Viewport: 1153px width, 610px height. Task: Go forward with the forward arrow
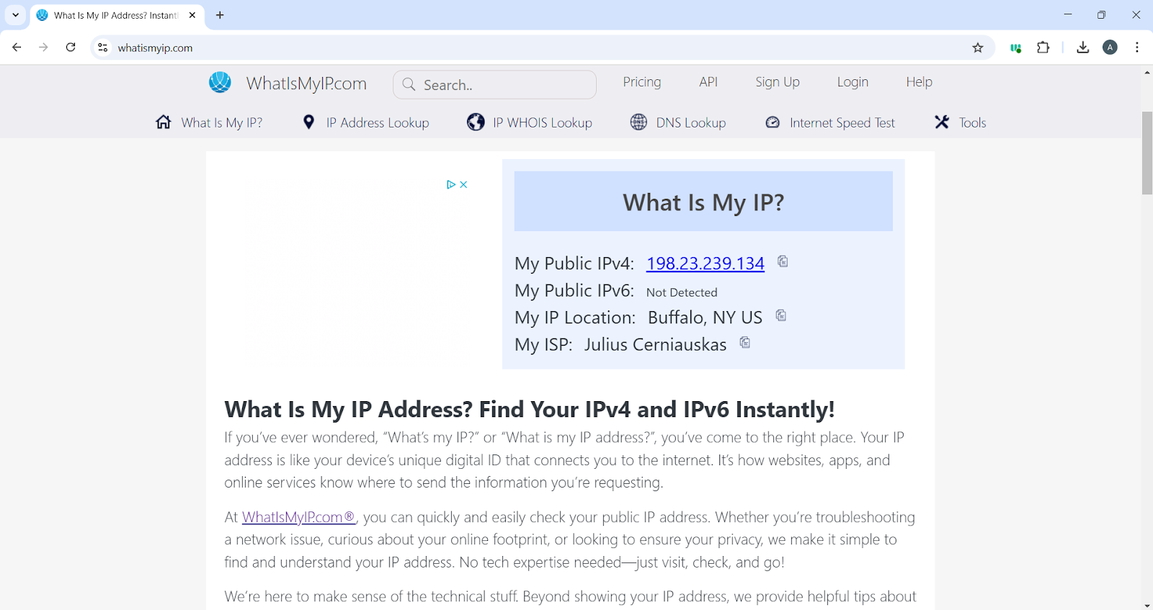pos(43,48)
